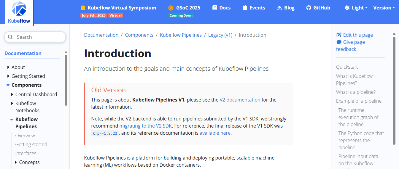Image resolution: width=399 pixels, height=169 pixels.
Task: Click the Virtual badge
Action: click(116, 15)
